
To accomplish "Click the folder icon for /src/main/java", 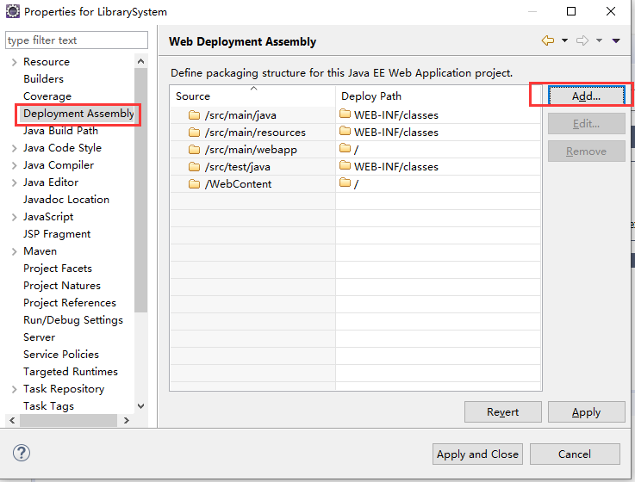I will coord(194,115).
